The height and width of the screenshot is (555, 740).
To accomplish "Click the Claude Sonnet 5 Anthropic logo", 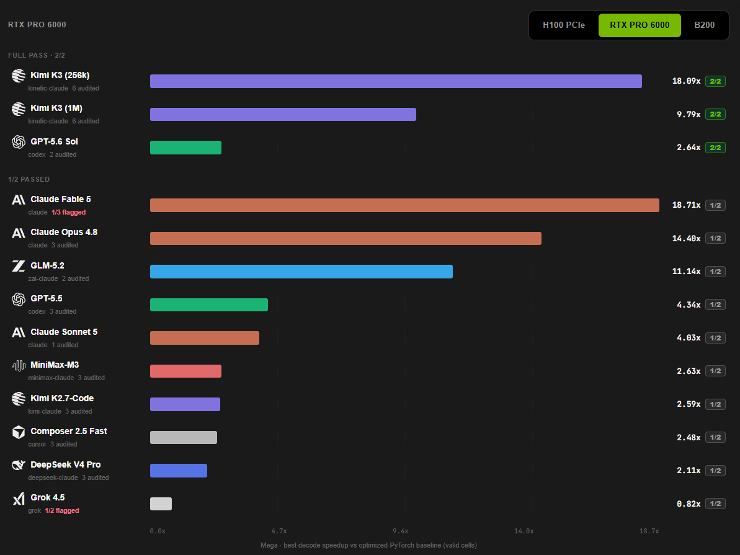I will pyautogui.click(x=19, y=332).
